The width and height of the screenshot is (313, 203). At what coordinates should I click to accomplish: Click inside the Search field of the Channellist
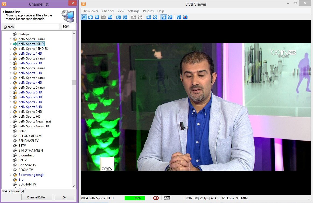[x=38, y=27]
